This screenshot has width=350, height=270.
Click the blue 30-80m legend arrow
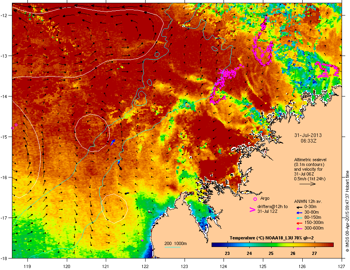pyautogui.click(x=299, y=212)
